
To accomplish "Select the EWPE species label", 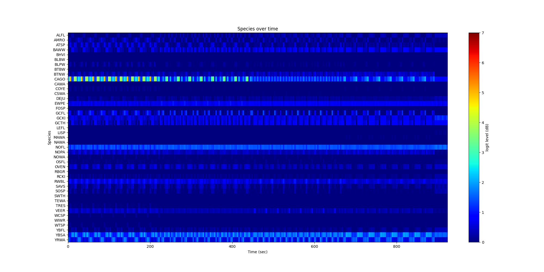I will [60, 103].
